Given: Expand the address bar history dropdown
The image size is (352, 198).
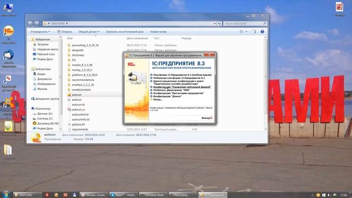Looking at the screenshot, I should pyautogui.click(x=215, y=24).
